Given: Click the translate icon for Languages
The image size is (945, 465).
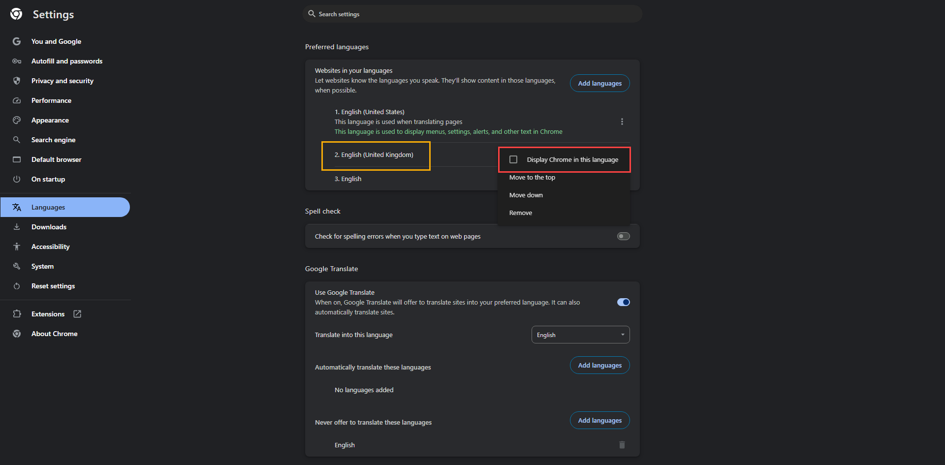Looking at the screenshot, I should click(17, 207).
